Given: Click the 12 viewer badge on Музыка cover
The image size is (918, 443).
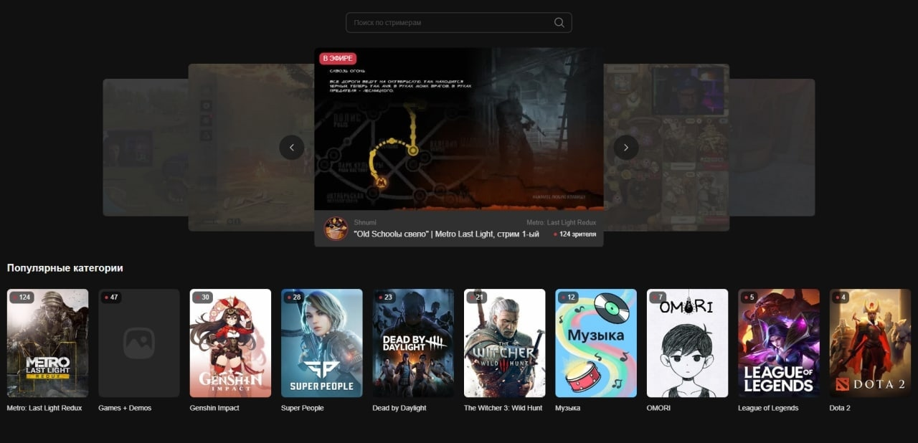Looking at the screenshot, I should [568, 297].
